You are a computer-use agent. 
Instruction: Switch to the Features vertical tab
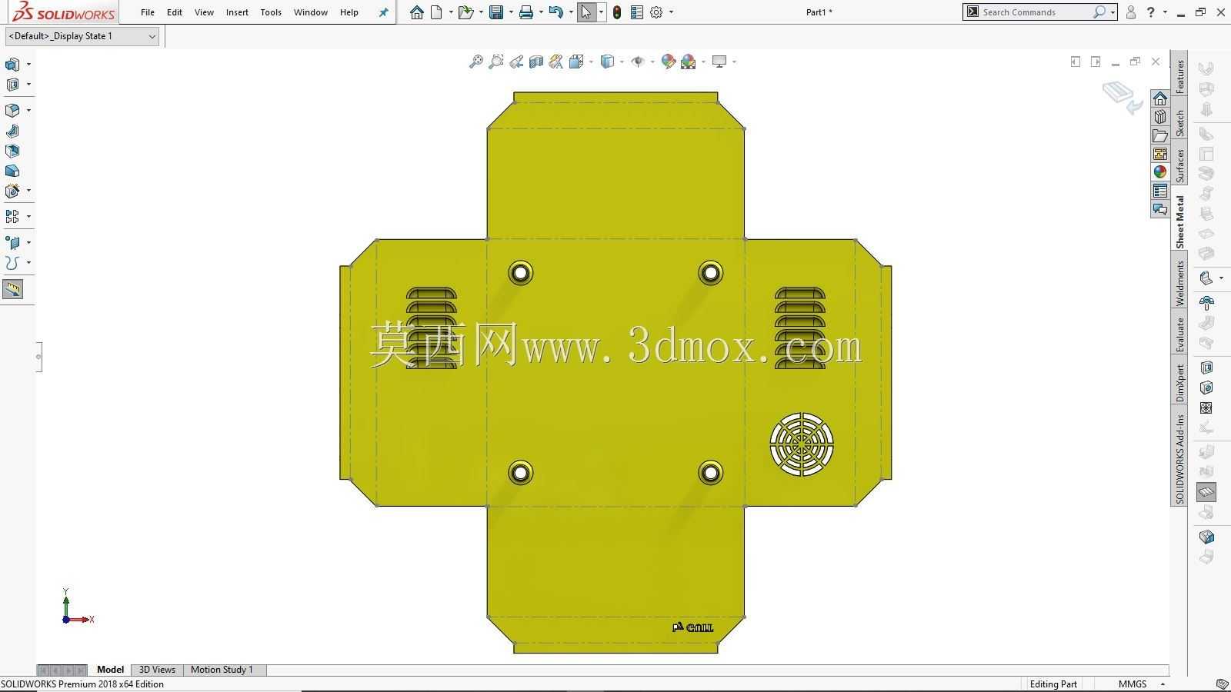tap(1179, 76)
